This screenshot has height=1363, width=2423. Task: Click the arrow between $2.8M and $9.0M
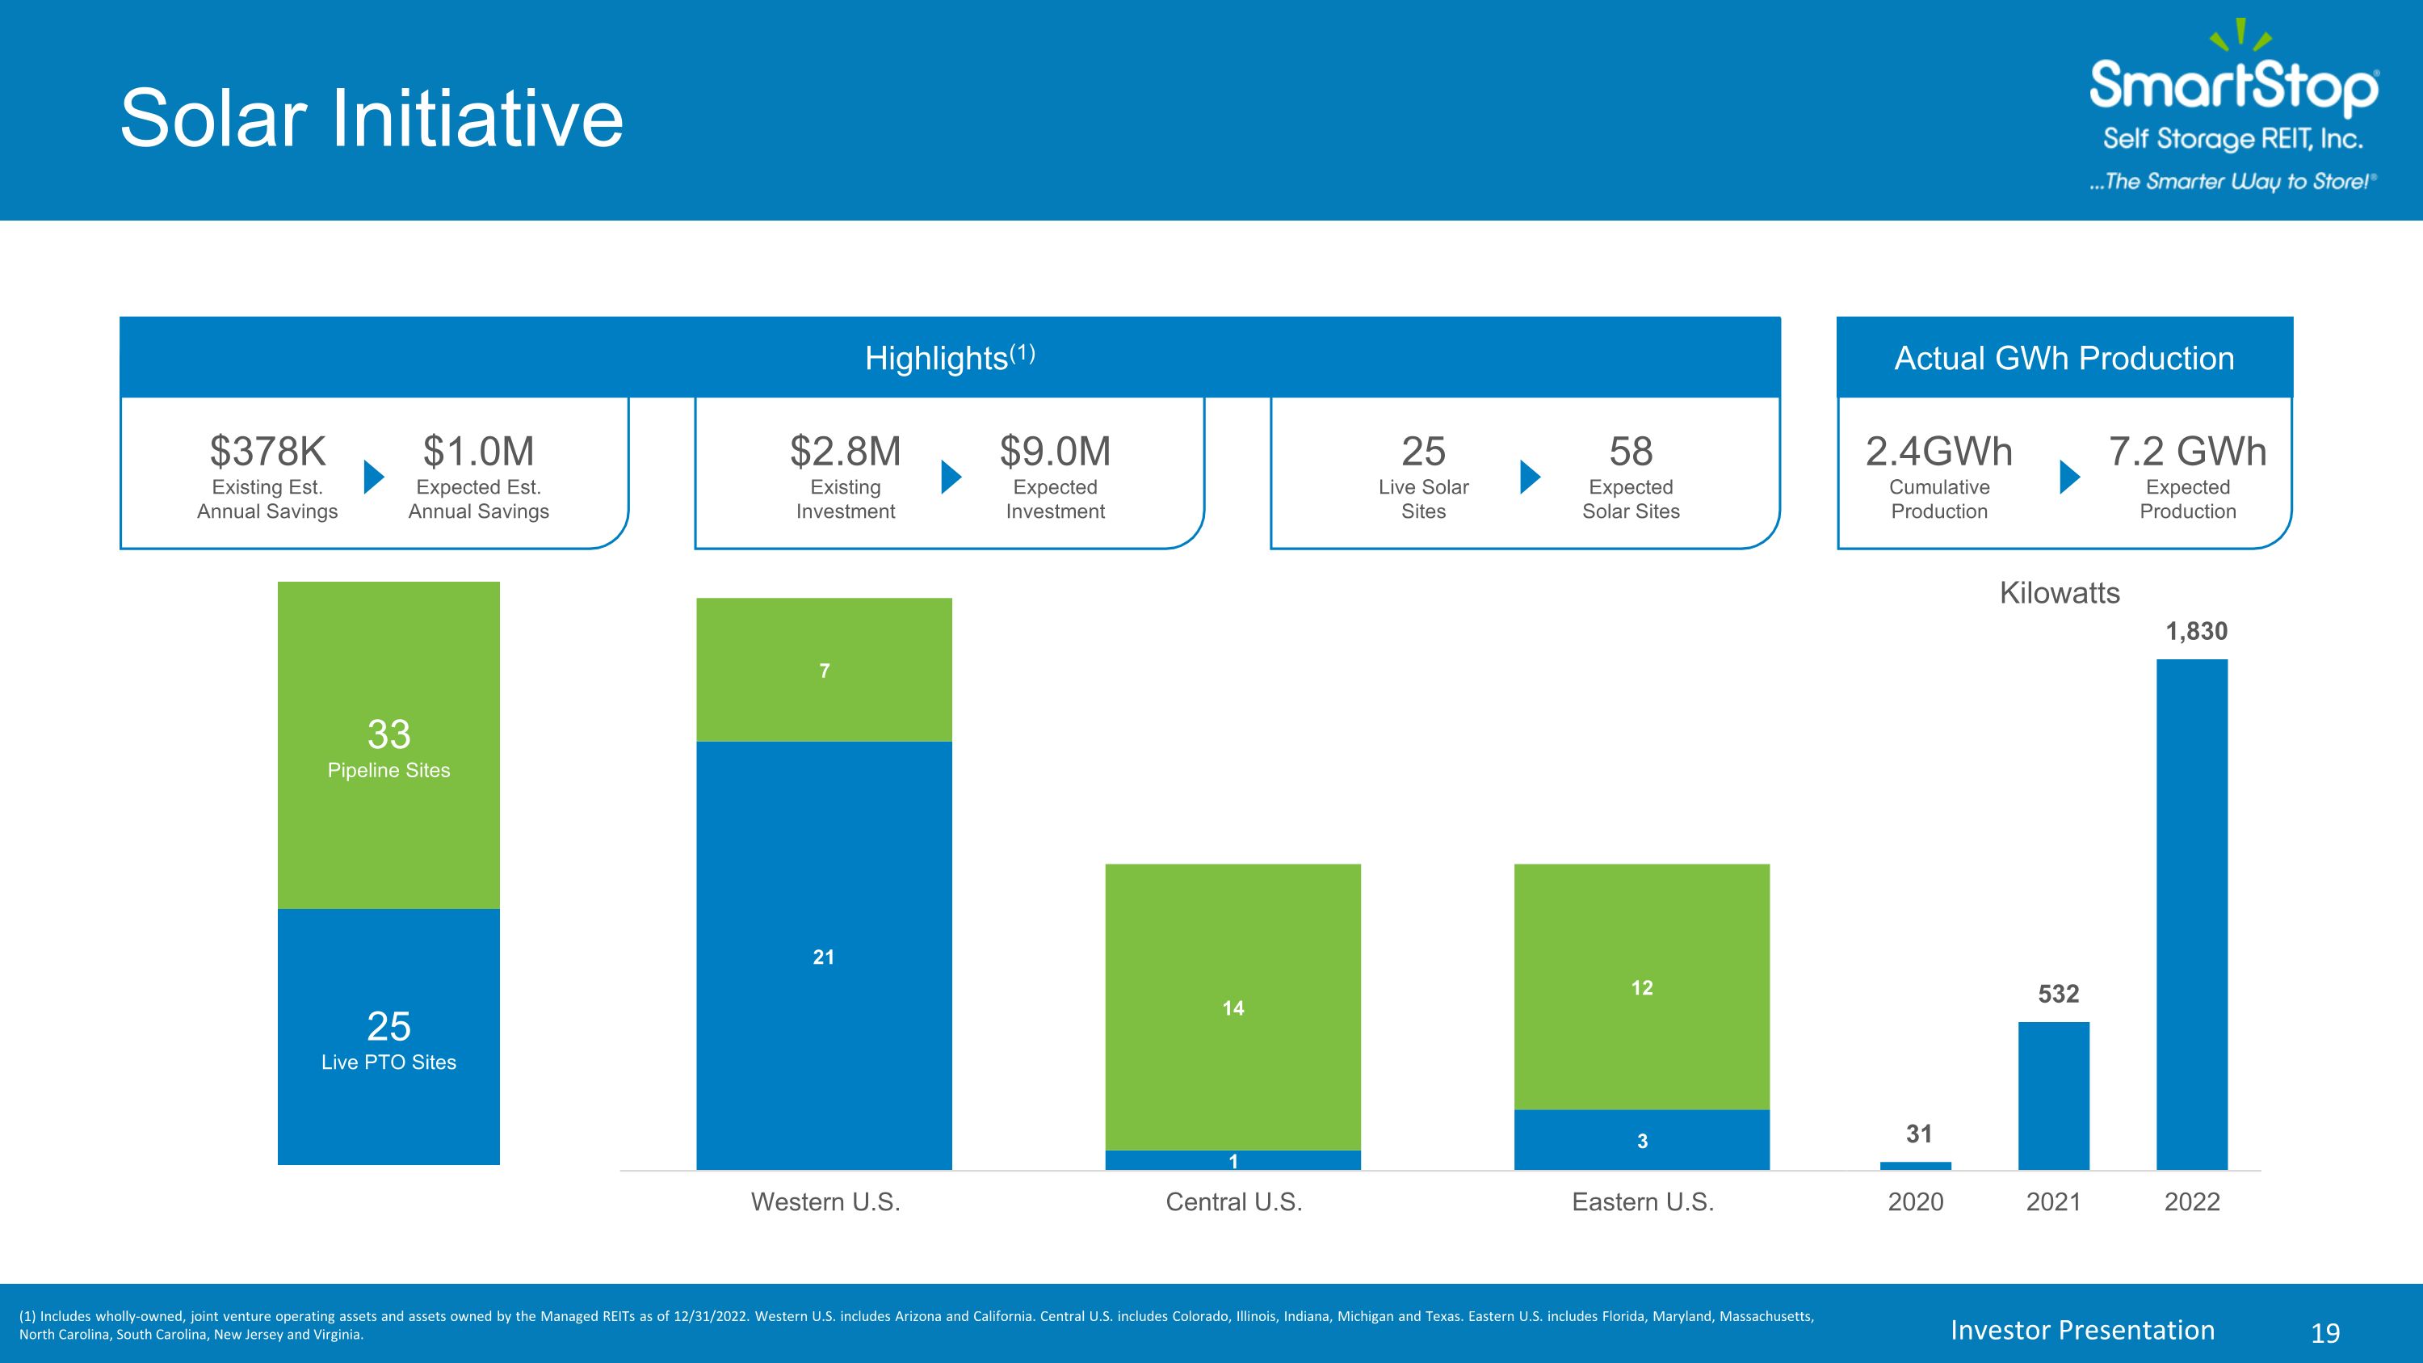point(952,477)
